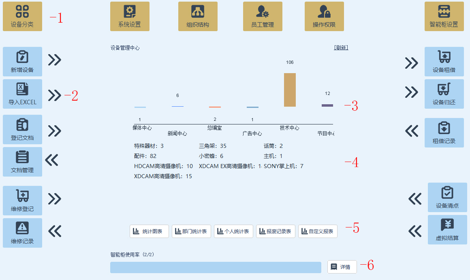
Task: Select the tall 技术中心 bar in chart
Action: click(290, 90)
